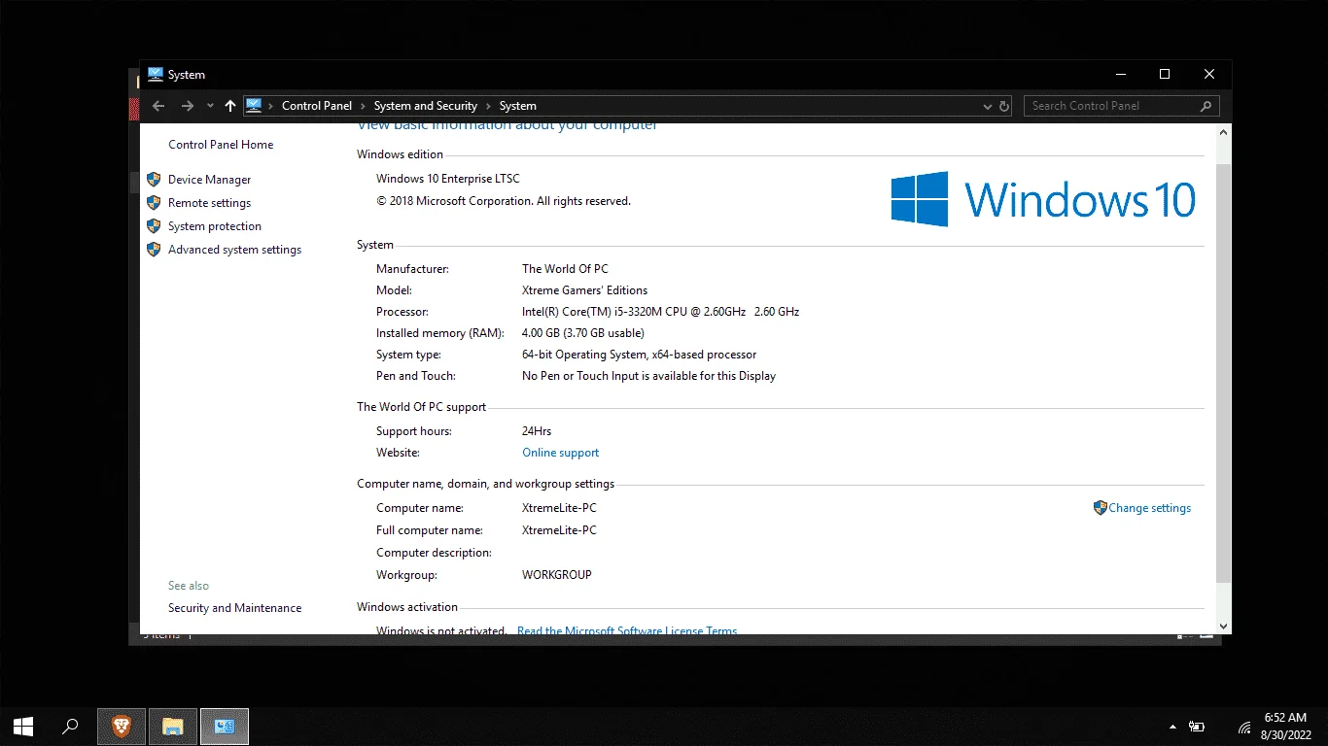
Task: Click the '© 2018 Microsoft Corporation' text
Action: pos(504,201)
